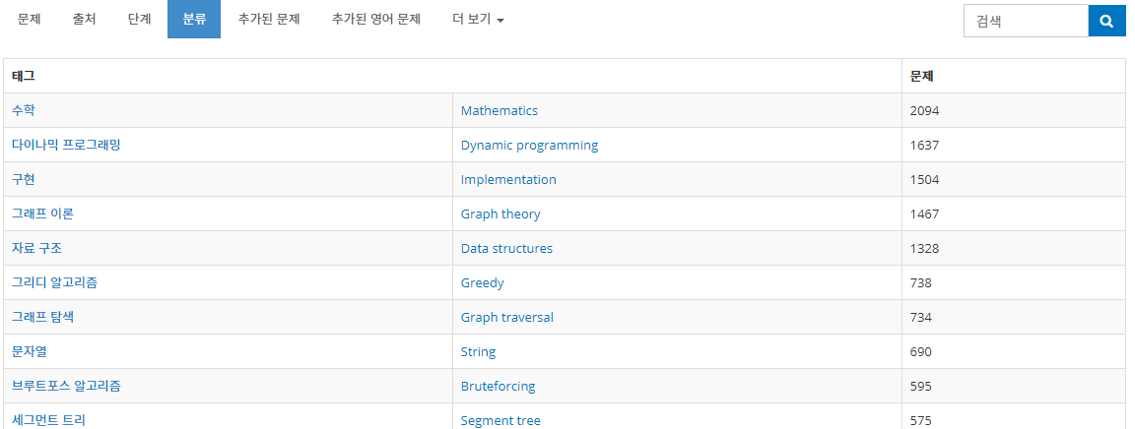Image resolution: width=1135 pixels, height=429 pixels.
Task: Open the 추가된 문제 tab
Action: [x=269, y=20]
